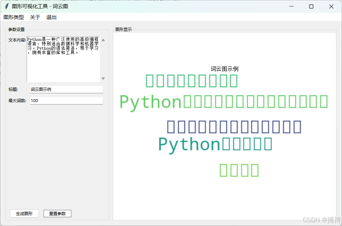
Task: Open the 关于 menu
Action: 35,17
